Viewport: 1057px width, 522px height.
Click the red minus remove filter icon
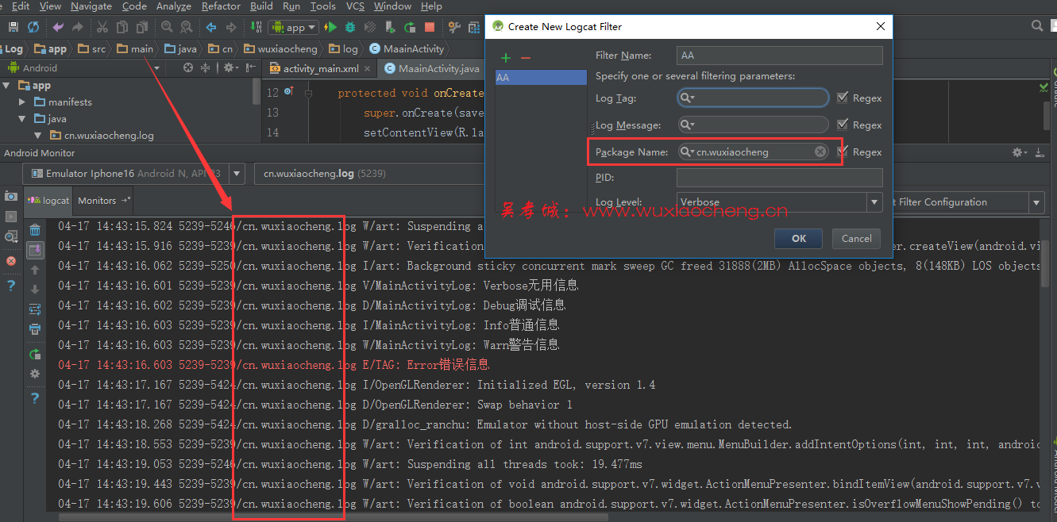point(525,58)
